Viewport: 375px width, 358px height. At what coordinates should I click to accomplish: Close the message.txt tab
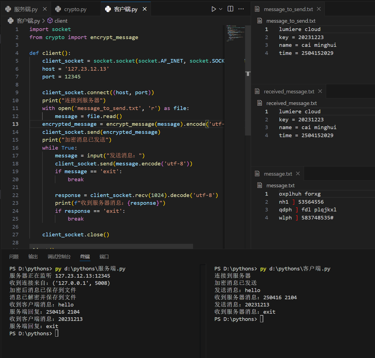pyautogui.click(x=298, y=174)
